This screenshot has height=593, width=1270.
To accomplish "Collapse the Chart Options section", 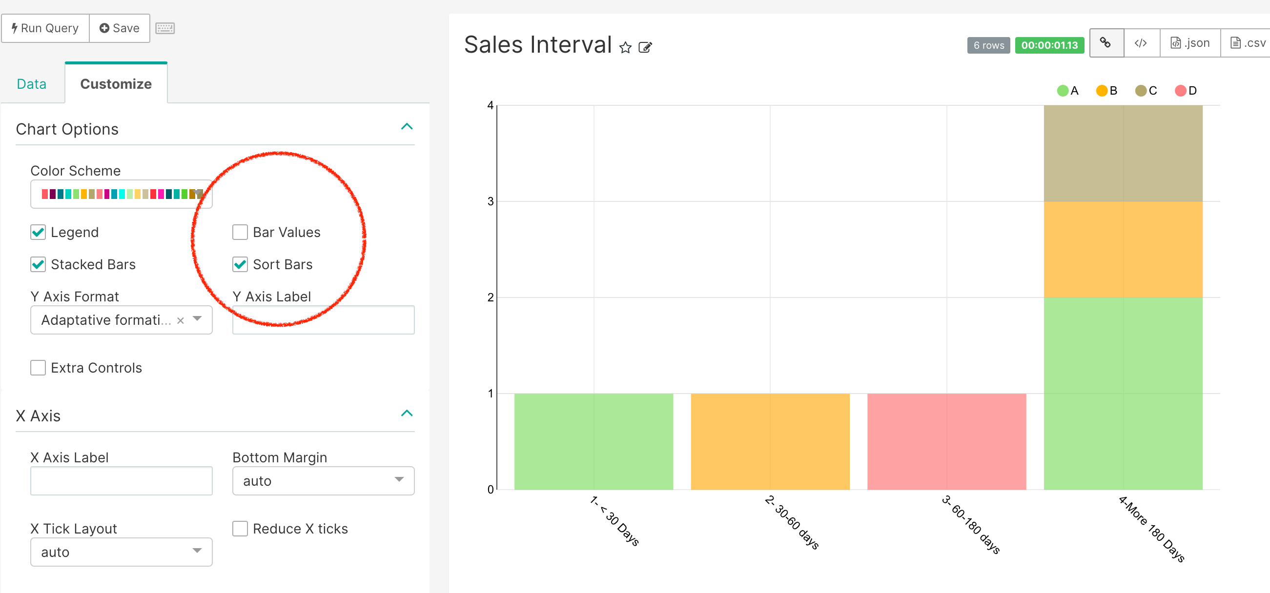I will (x=407, y=127).
